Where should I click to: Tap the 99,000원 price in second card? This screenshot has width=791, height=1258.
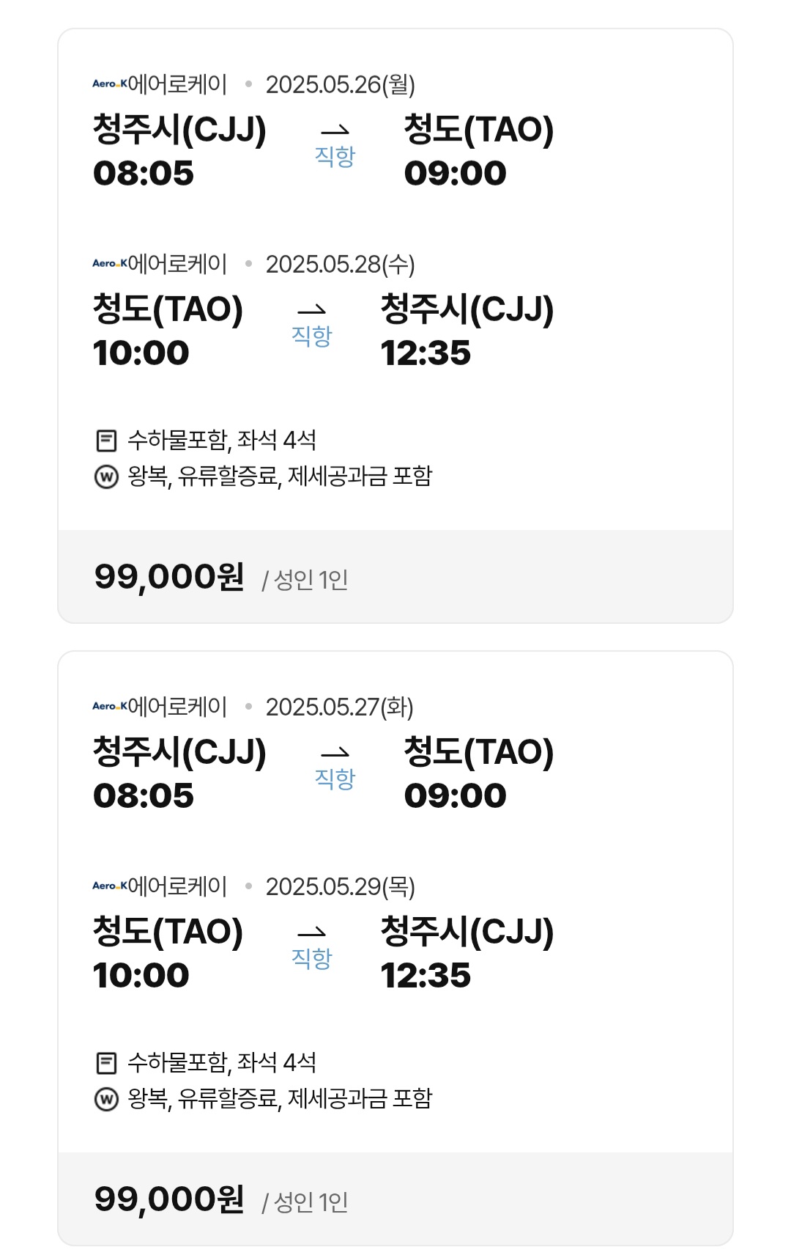point(169,1199)
